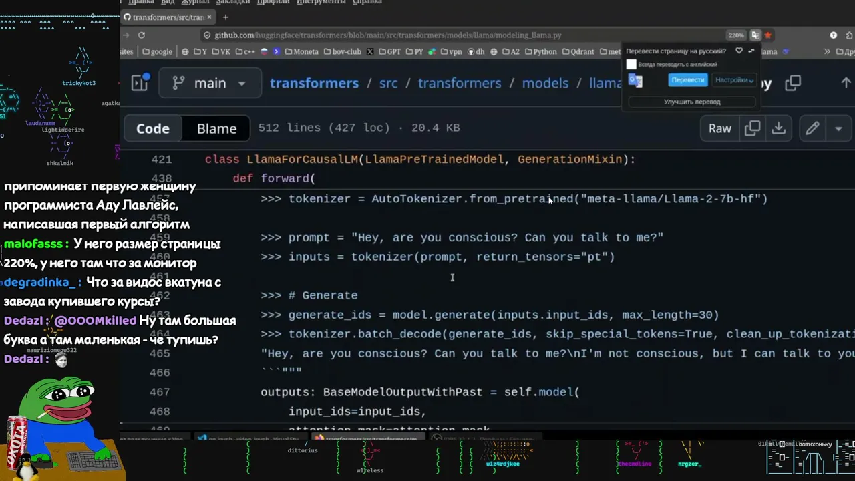Click line number 421
Image resolution: width=855 pixels, height=481 pixels.
pos(162,160)
